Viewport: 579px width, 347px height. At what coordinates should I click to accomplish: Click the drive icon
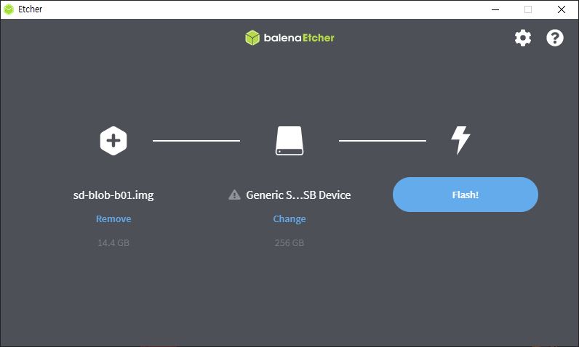[x=289, y=141]
